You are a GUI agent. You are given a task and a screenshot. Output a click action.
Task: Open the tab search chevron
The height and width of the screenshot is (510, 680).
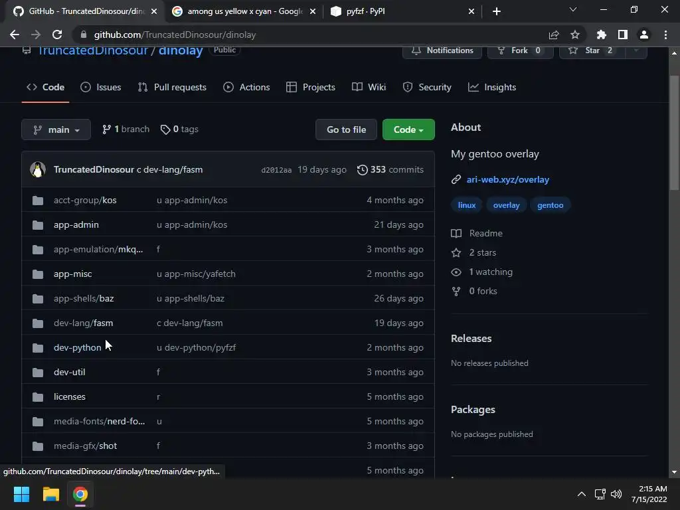(573, 9)
